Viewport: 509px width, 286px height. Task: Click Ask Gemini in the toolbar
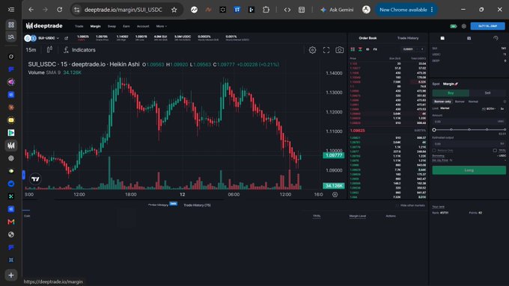point(337,10)
